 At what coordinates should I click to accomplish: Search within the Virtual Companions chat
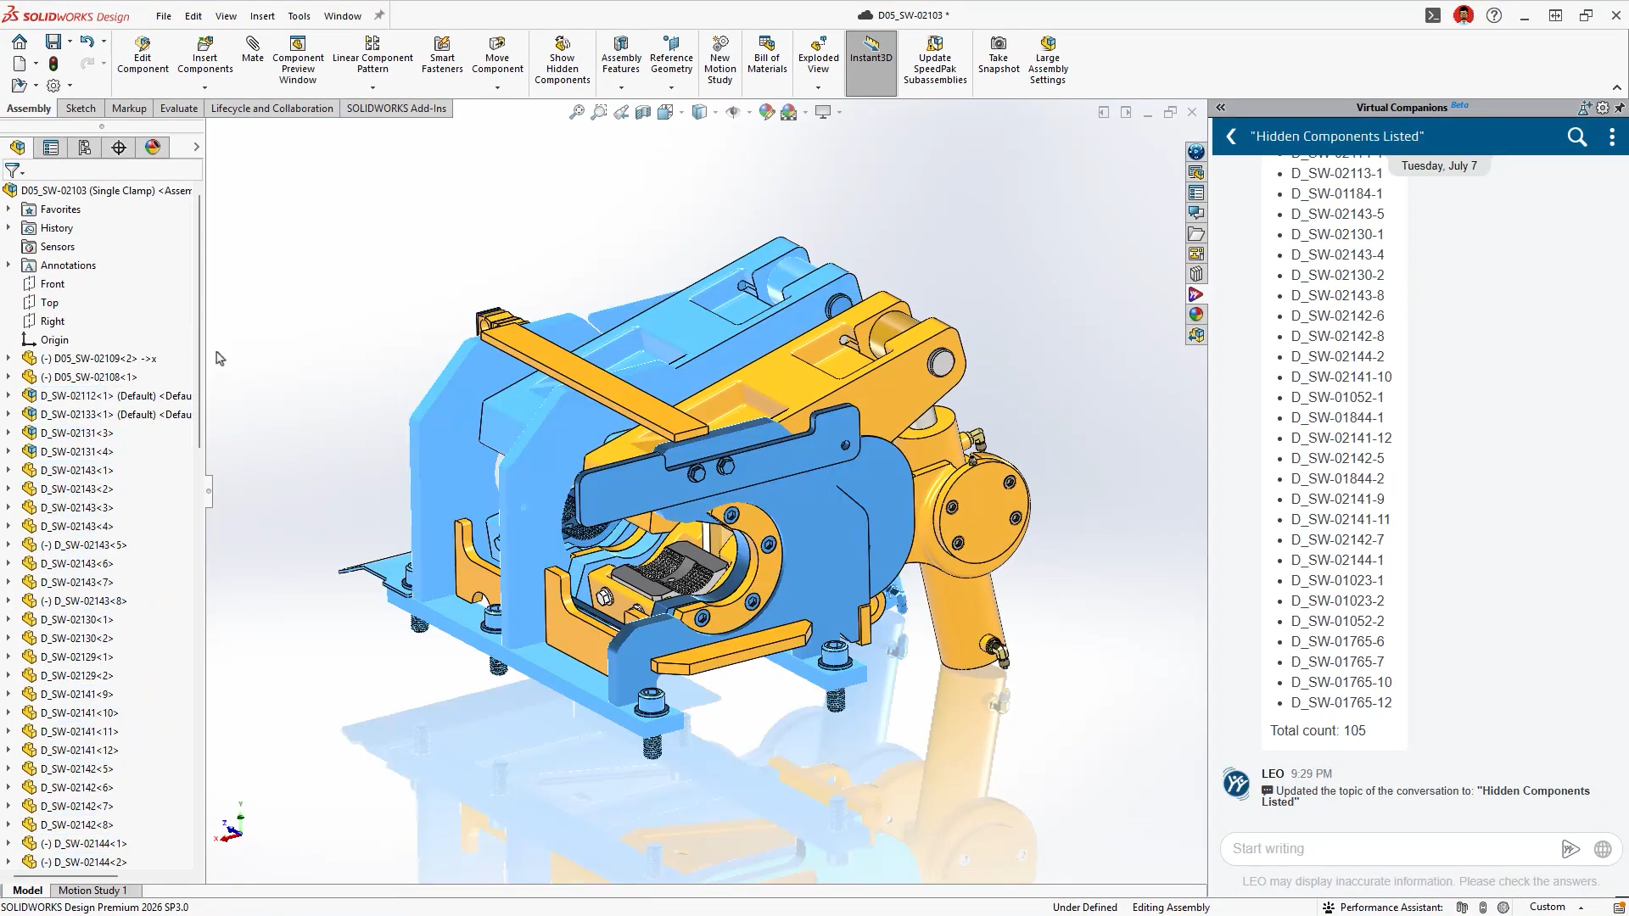(x=1576, y=137)
